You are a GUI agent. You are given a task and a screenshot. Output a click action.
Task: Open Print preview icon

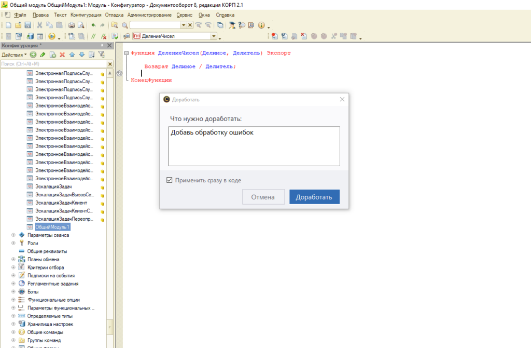point(81,25)
